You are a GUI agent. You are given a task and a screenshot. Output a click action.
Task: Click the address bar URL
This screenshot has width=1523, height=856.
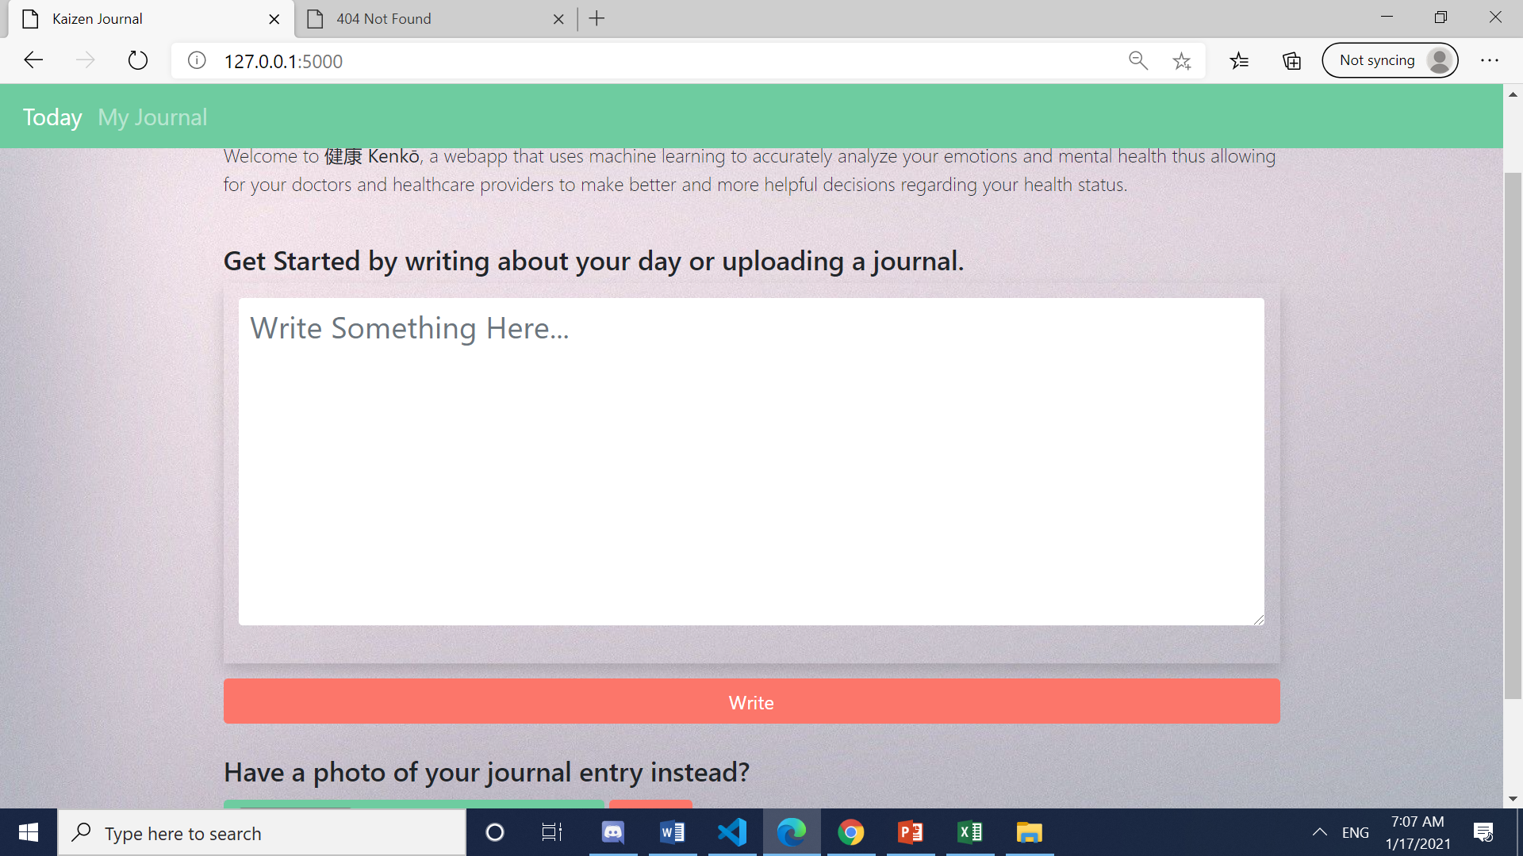[283, 61]
